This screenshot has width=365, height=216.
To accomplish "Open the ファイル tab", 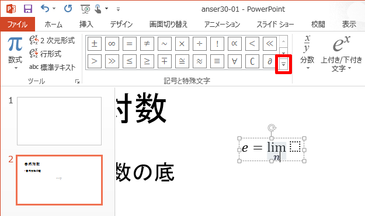I will coord(18,24).
